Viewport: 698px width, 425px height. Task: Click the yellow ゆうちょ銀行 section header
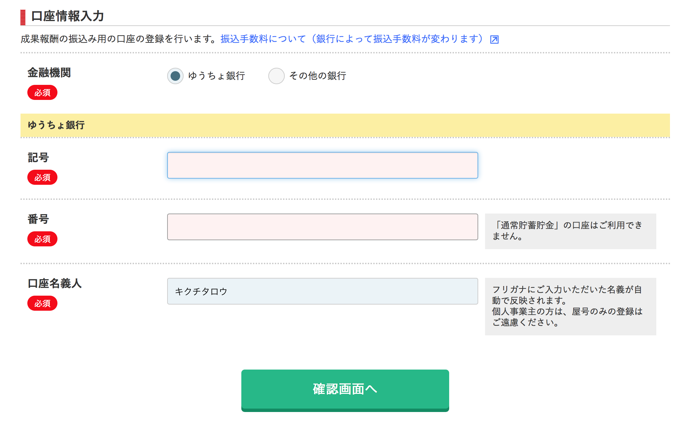[x=345, y=125]
